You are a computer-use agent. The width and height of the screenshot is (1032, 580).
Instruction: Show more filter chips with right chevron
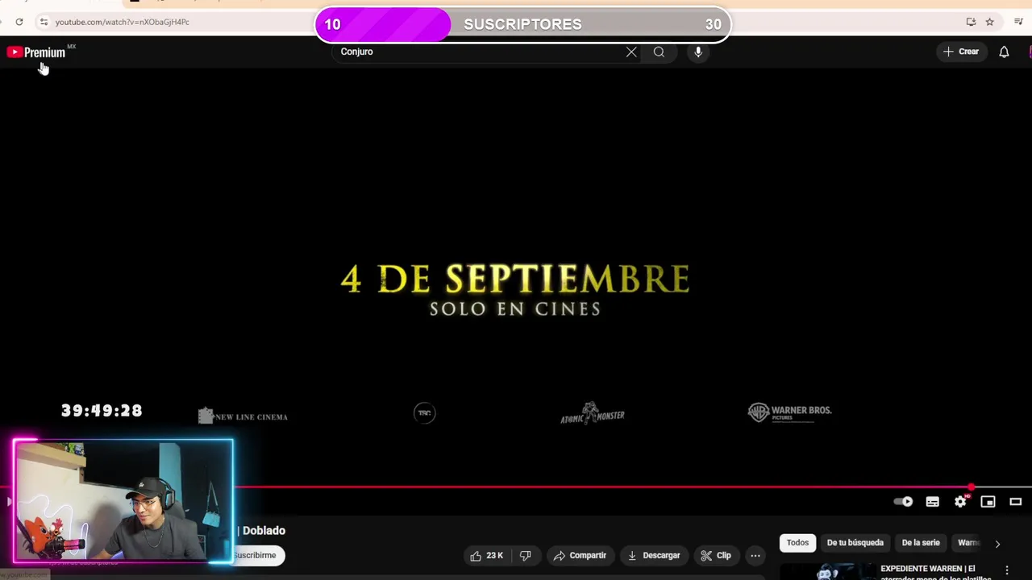pos(997,544)
